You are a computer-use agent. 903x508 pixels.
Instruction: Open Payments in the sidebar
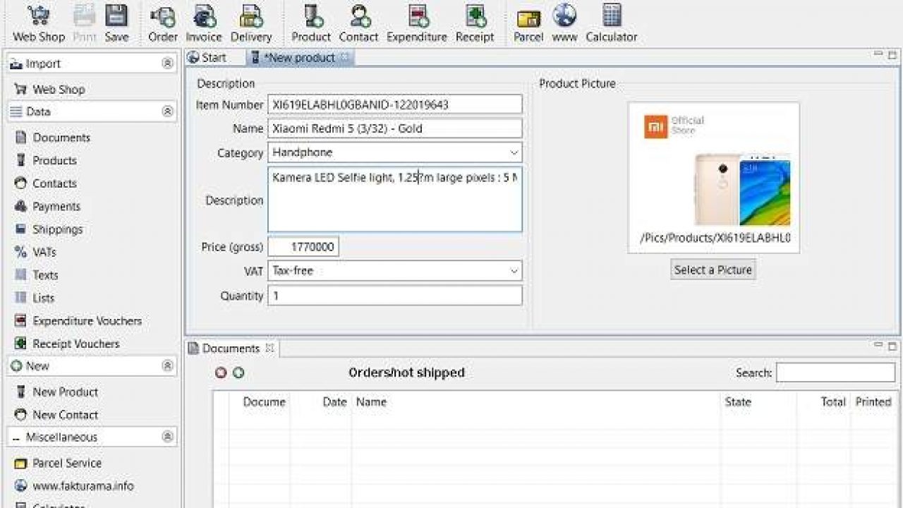pos(47,206)
